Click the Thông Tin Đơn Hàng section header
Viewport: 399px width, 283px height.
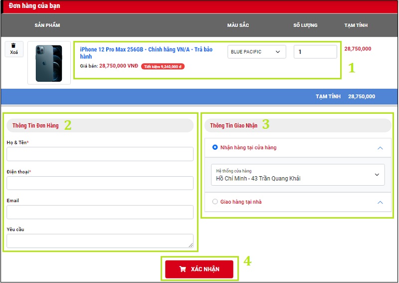[35, 126]
